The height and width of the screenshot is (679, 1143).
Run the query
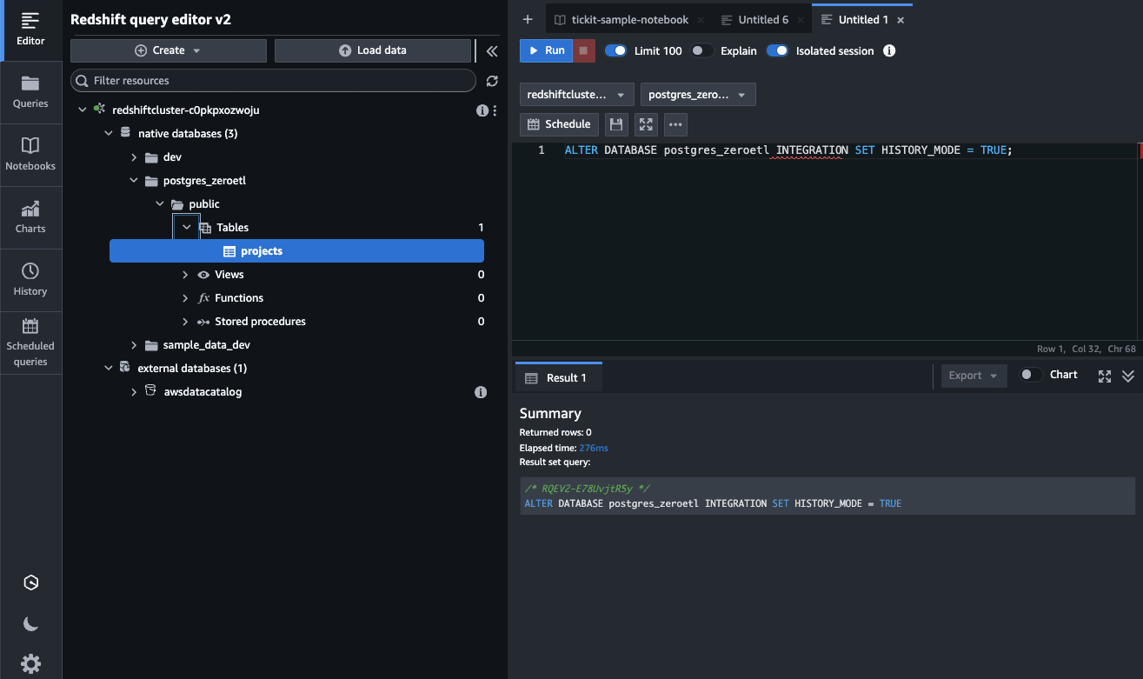546,50
